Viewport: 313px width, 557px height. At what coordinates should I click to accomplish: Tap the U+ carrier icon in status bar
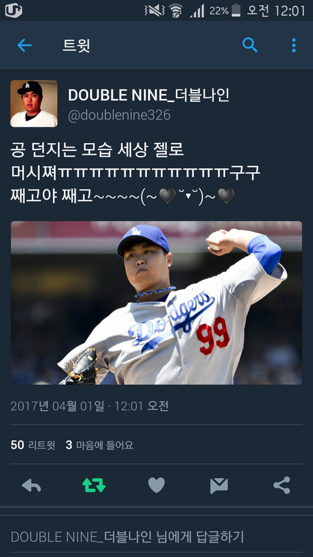click(x=14, y=10)
